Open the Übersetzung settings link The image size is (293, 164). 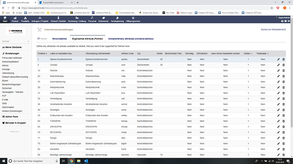(x=8, y=73)
